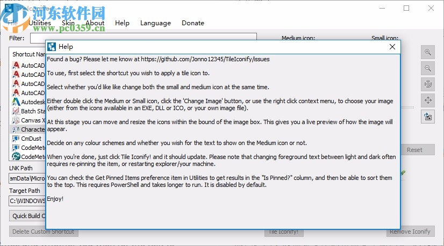Click the 'Found a bug?' line in Help
This screenshot has height=246, width=444.
(x=158, y=59)
